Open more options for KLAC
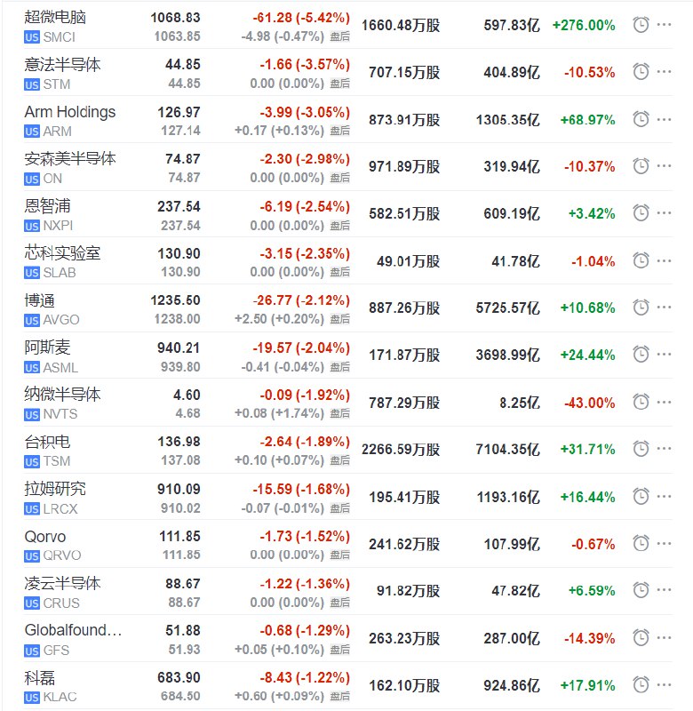This screenshot has height=711, width=693. click(664, 684)
